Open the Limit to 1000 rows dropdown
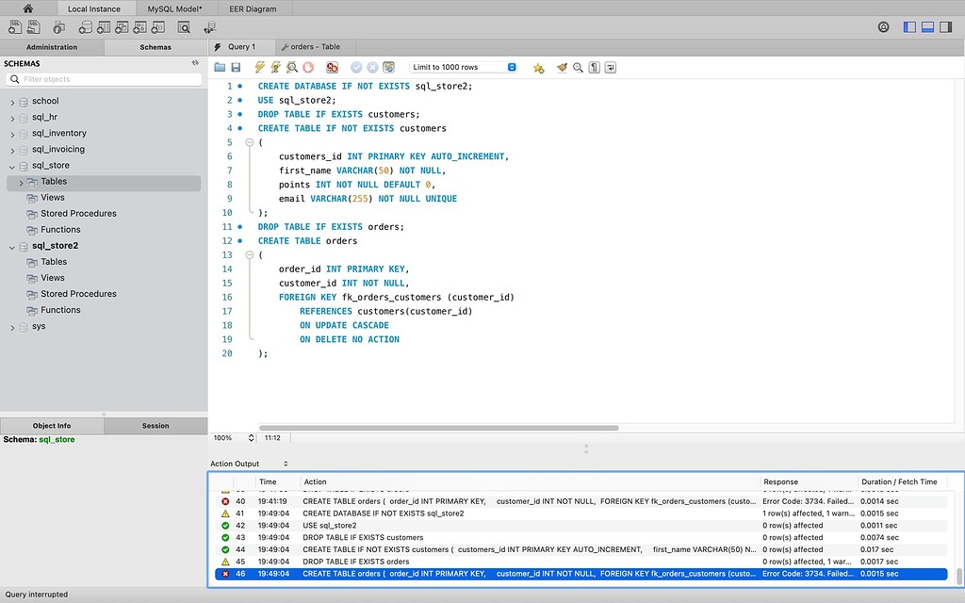 click(x=510, y=67)
